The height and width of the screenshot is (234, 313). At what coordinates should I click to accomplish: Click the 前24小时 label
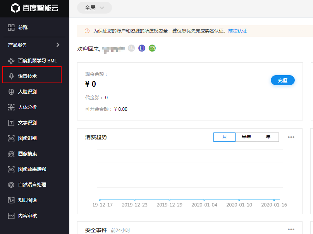click(x=120, y=231)
